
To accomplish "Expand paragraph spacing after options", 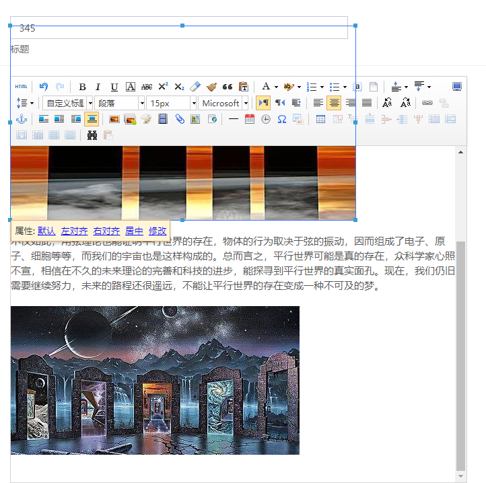I will point(429,87).
